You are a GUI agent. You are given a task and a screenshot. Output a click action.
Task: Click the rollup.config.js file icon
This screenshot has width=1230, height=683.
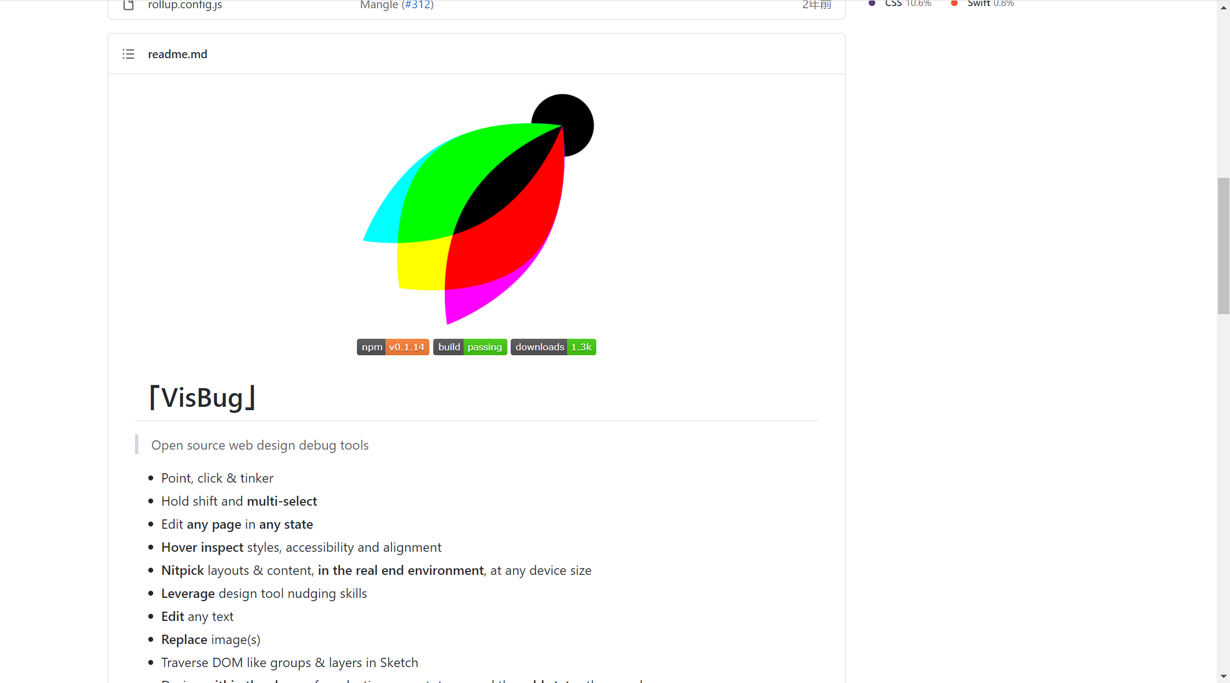pyautogui.click(x=128, y=5)
